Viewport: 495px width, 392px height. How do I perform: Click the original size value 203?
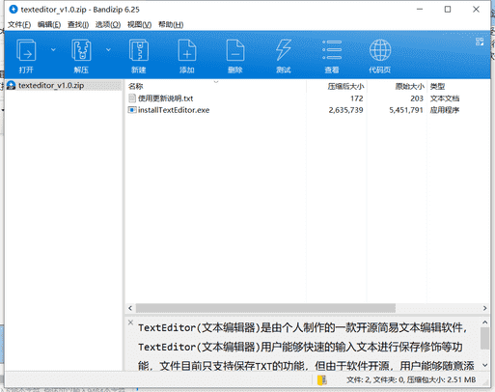coord(417,98)
